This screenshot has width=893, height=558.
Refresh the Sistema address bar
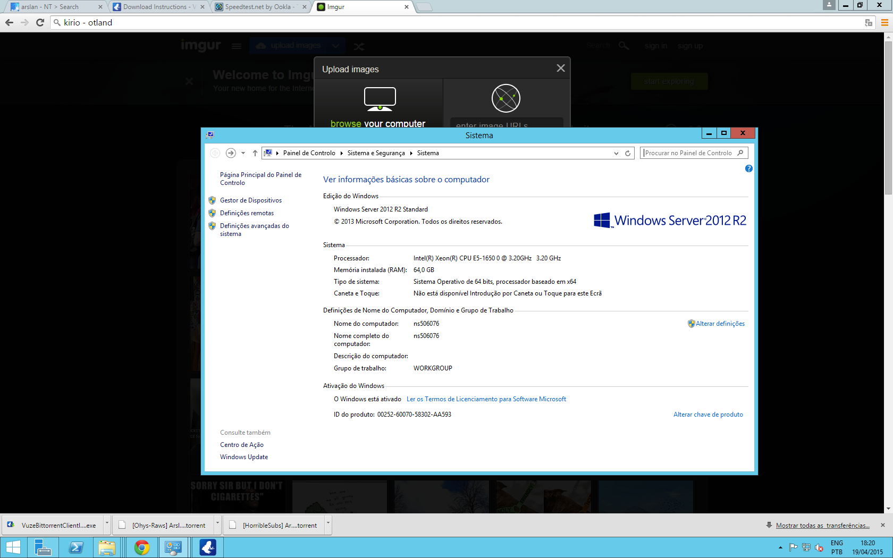628,153
